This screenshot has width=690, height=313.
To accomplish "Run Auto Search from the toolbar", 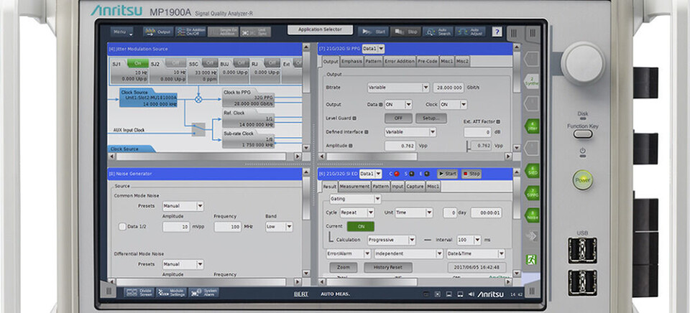I will (438, 32).
